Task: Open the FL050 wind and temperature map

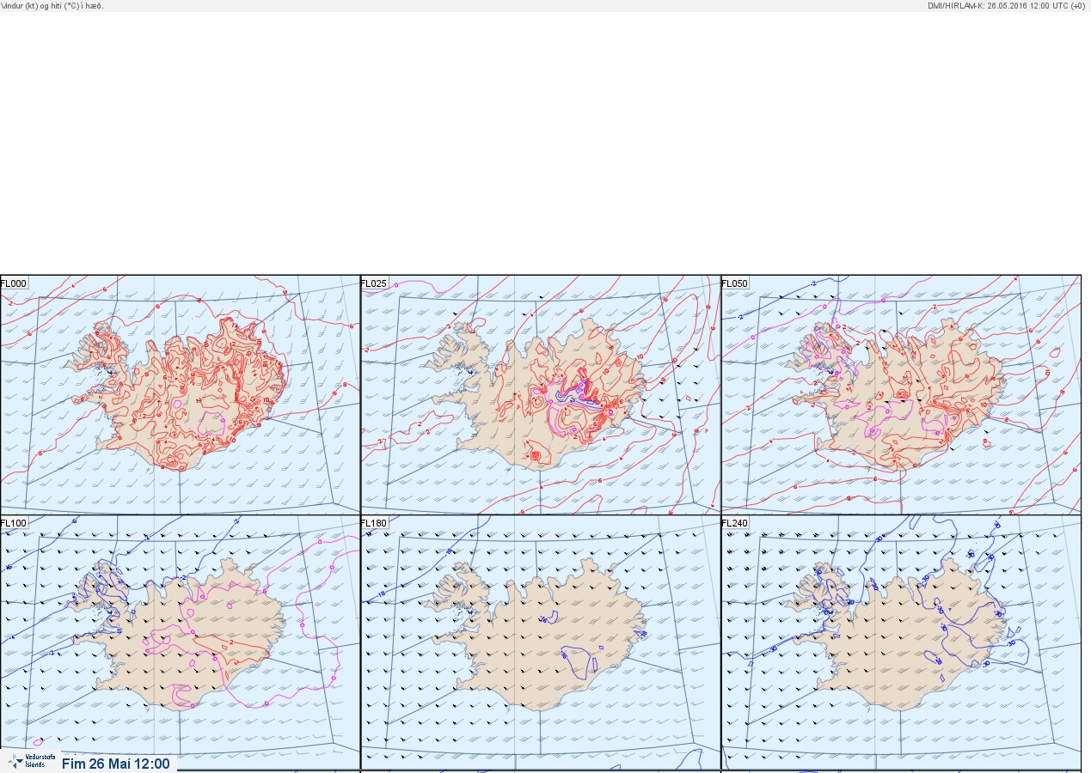Action: coord(901,395)
